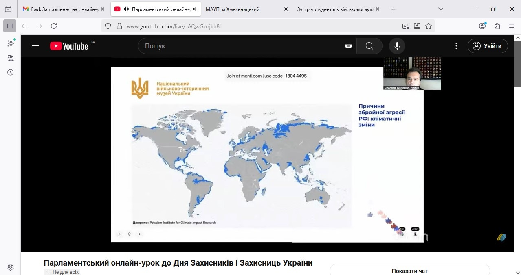Click the previous-slide arrow in the presentation
The image size is (521, 275).
click(x=119, y=234)
